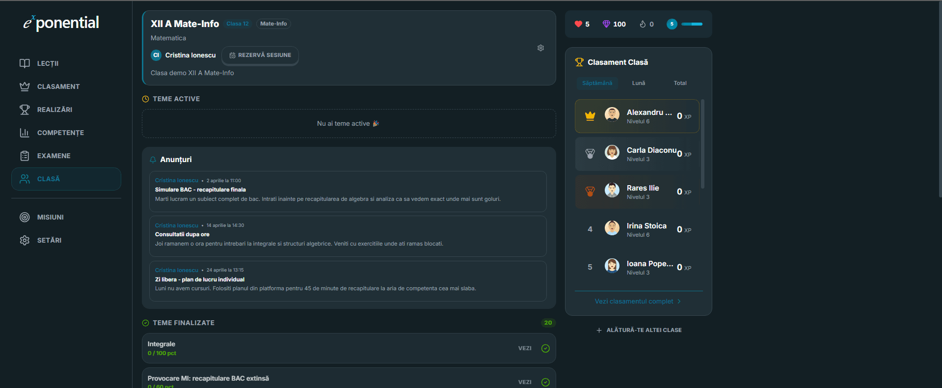Click the Clasament crown icon in sidebar

pos(25,86)
